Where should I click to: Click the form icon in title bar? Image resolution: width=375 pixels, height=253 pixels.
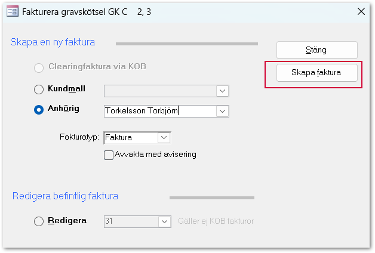(x=11, y=11)
